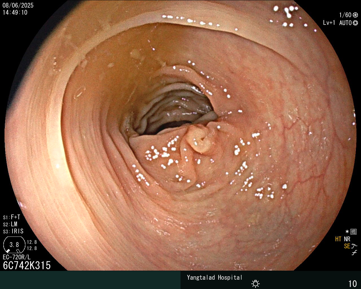This screenshot has width=361, height=289.
Task: Click the white NR noise reduction indicator
Action: (x=347, y=239)
